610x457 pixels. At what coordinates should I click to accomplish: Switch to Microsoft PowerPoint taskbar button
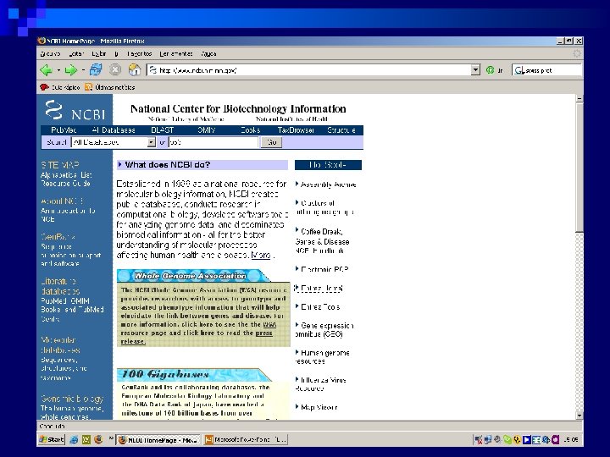tap(246, 440)
